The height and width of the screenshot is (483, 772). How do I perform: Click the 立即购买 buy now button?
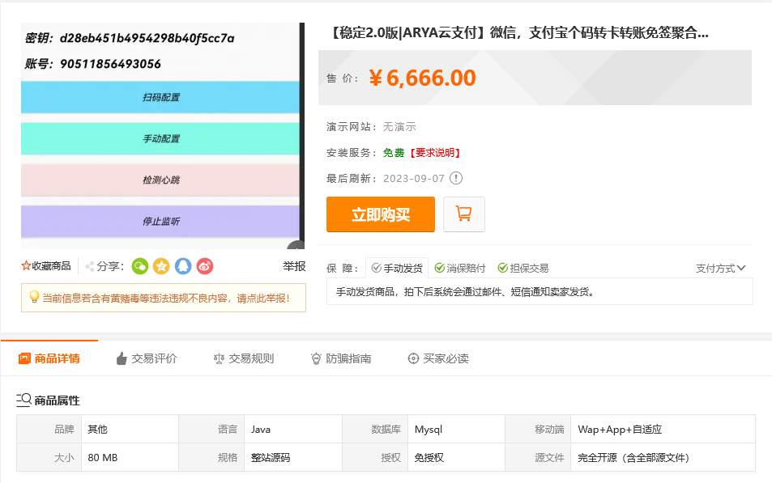click(x=381, y=214)
